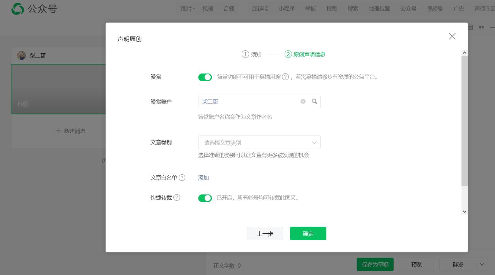Click inside the reward account input field

click(247, 101)
